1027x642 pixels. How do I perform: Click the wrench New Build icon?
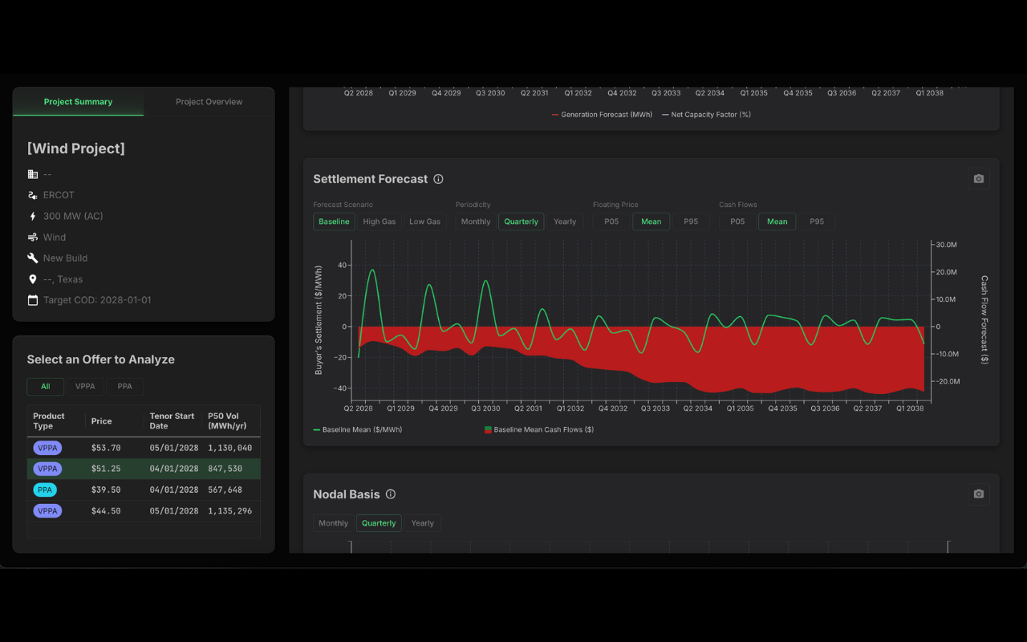[x=33, y=258]
